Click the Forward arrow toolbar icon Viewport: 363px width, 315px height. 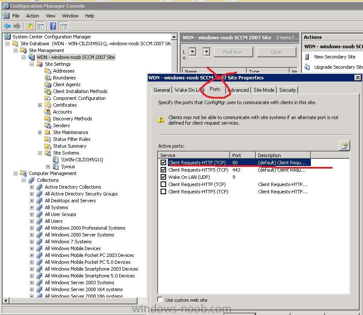coord(17,26)
